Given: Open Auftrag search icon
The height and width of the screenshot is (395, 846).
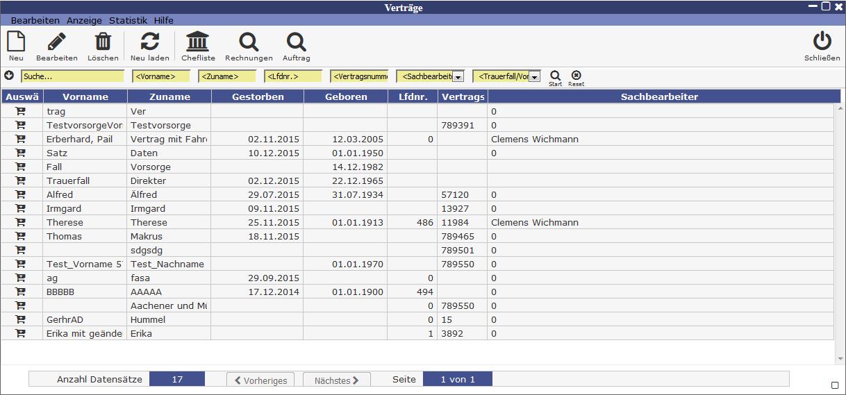Looking at the screenshot, I should [x=296, y=42].
